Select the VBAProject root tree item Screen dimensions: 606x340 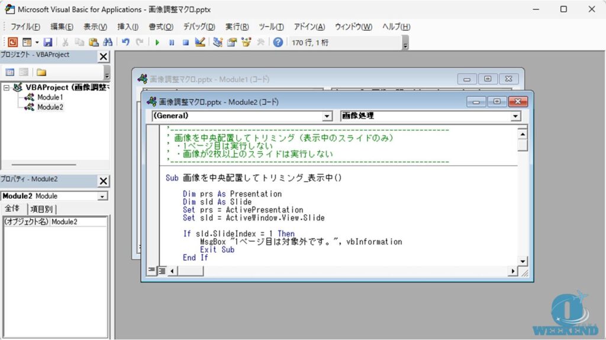tap(66, 87)
